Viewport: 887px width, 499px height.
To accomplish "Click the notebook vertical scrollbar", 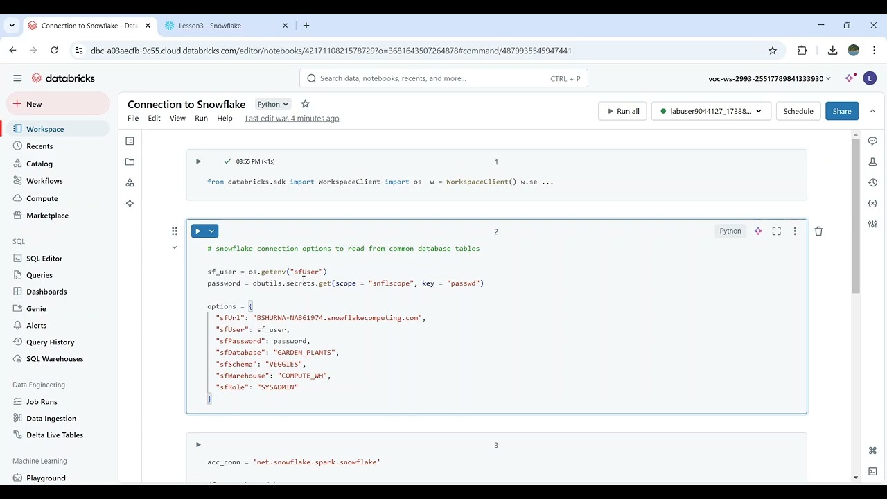I will click(x=856, y=215).
